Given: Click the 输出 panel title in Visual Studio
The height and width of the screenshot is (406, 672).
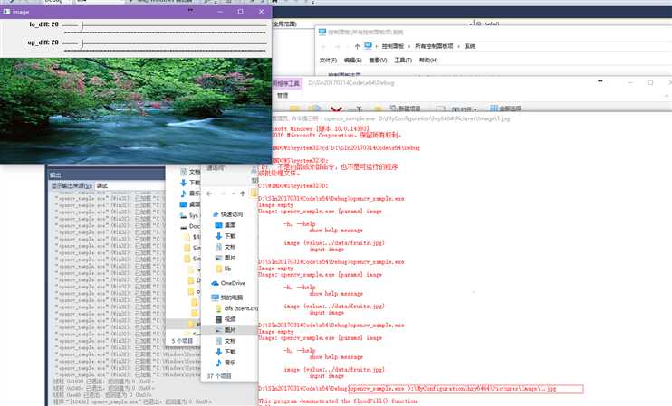Looking at the screenshot, I should (x=55, y=175).
